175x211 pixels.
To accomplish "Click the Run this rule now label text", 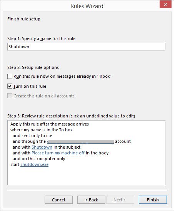I will [x=62, y=77].
